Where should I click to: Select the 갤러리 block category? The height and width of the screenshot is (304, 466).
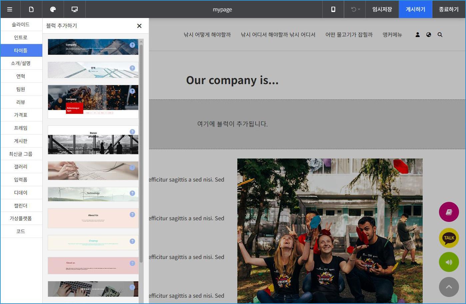21,167
